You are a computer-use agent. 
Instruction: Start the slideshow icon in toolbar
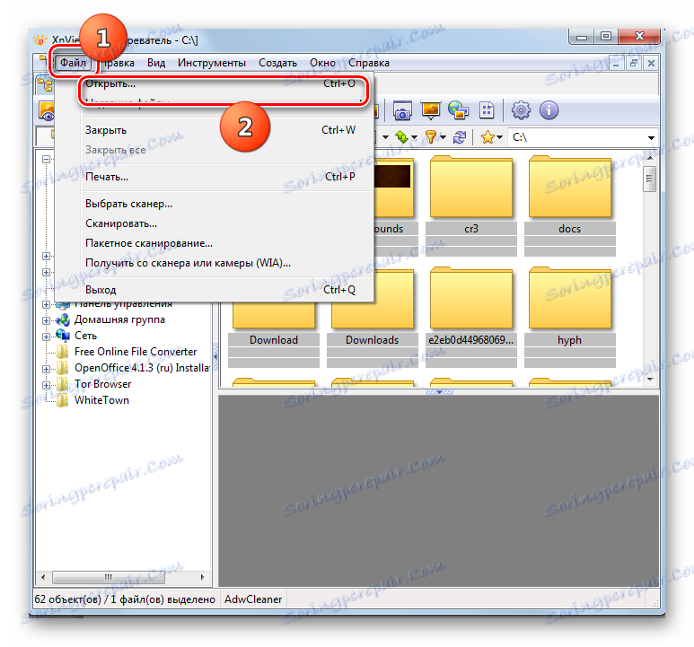pyautogui.click(x=430, y=110)
